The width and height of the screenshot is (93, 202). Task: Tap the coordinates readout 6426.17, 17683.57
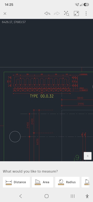14,22
